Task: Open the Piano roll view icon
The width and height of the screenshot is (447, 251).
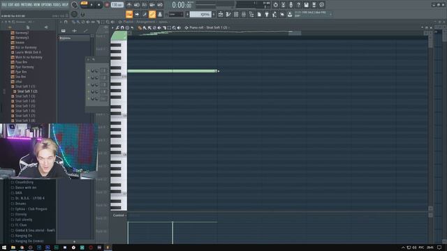Action: (x=228, y=14)
